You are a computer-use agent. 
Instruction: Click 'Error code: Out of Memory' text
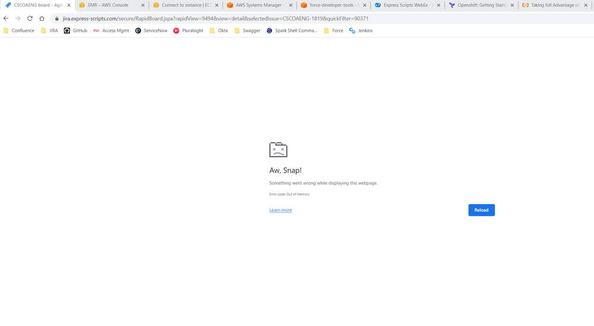289,195
